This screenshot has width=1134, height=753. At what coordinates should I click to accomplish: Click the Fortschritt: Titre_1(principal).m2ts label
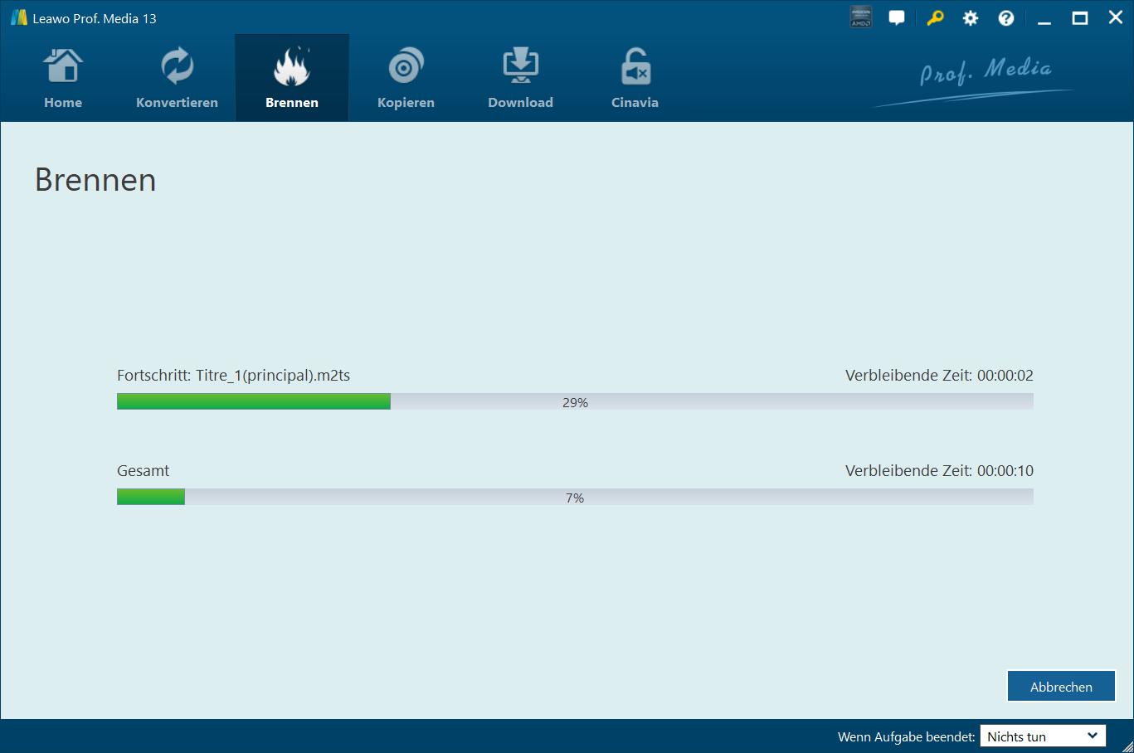(x=233, y=376)
